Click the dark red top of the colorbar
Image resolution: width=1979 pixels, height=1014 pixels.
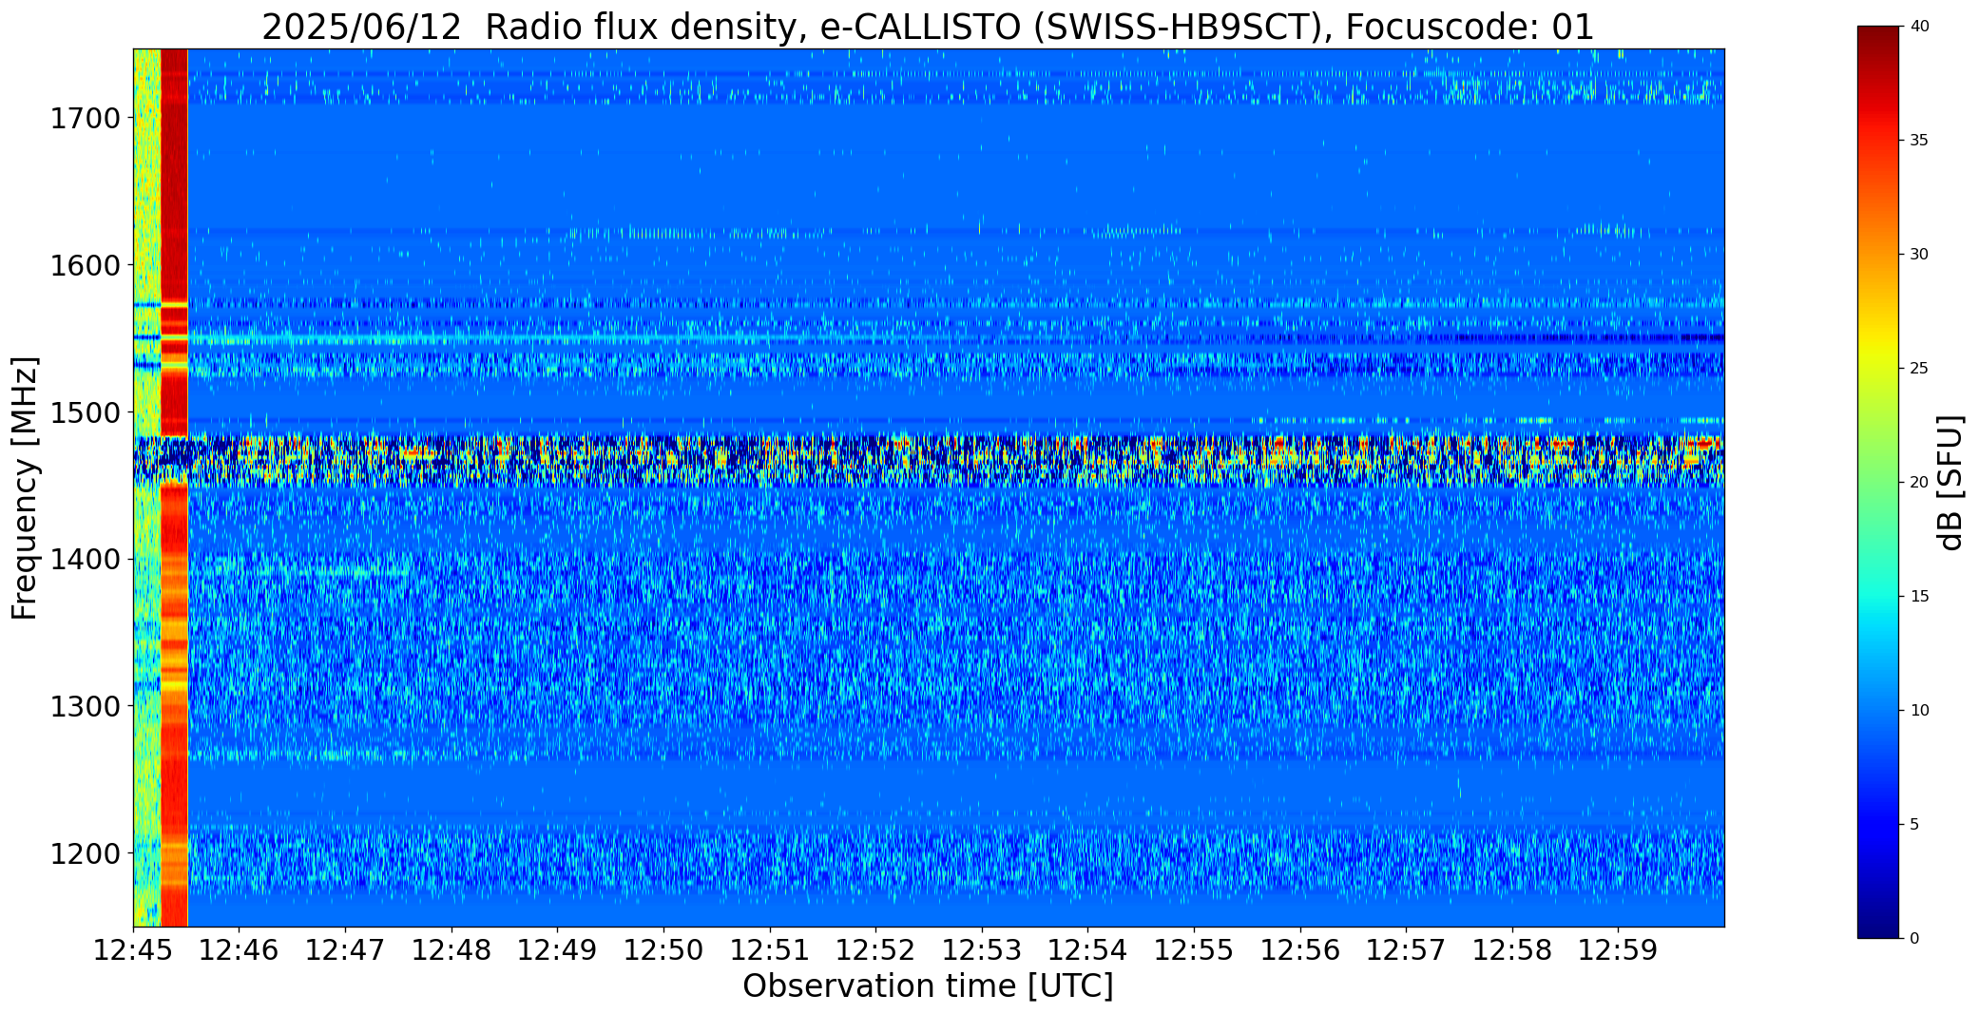pos(1880,43)
